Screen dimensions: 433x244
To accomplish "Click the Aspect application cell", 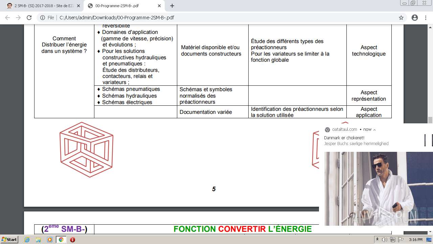I will pos(369,112).
